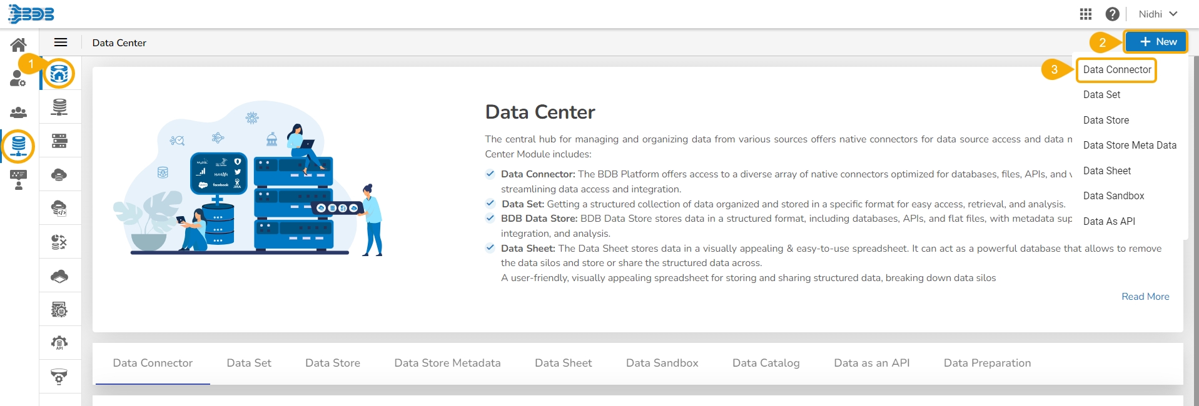
Task: Open the user groups icon
Action: 19,112
